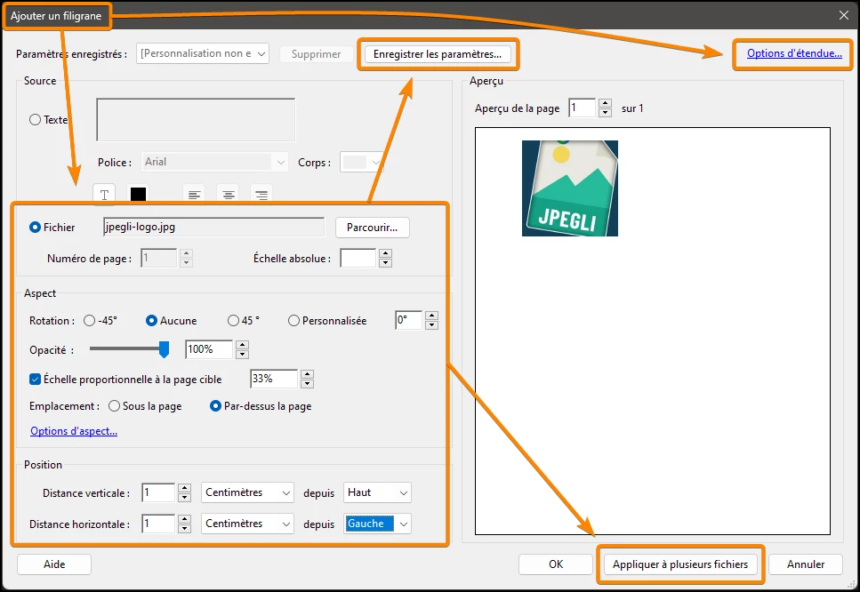The image size is (860, 592).
Task: Open horizontal distance units Centimètres dropdown
Action: click(x=247, y=524)
